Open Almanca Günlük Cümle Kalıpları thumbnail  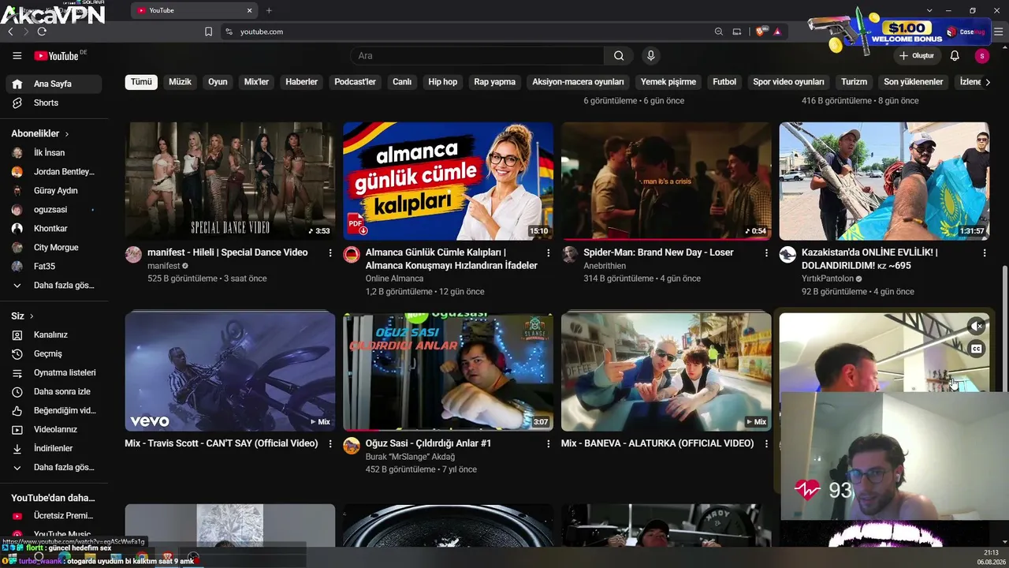click(x=448, y=181)
